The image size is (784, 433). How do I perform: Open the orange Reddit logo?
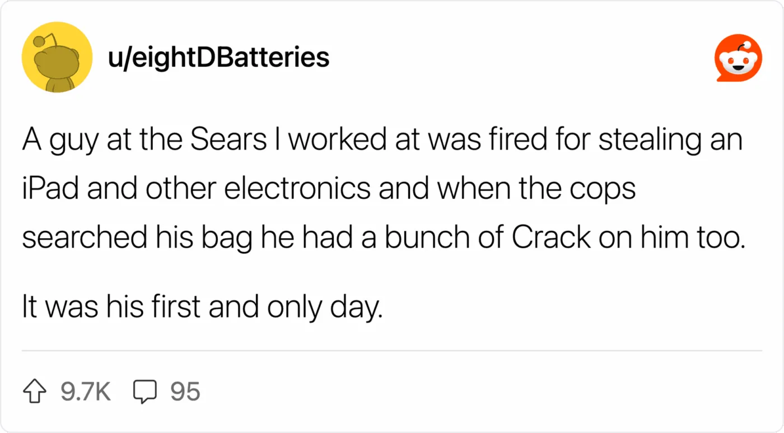[x=739, y=58]
